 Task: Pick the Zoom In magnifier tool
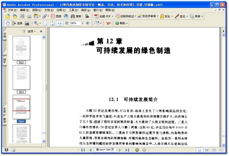36,23
